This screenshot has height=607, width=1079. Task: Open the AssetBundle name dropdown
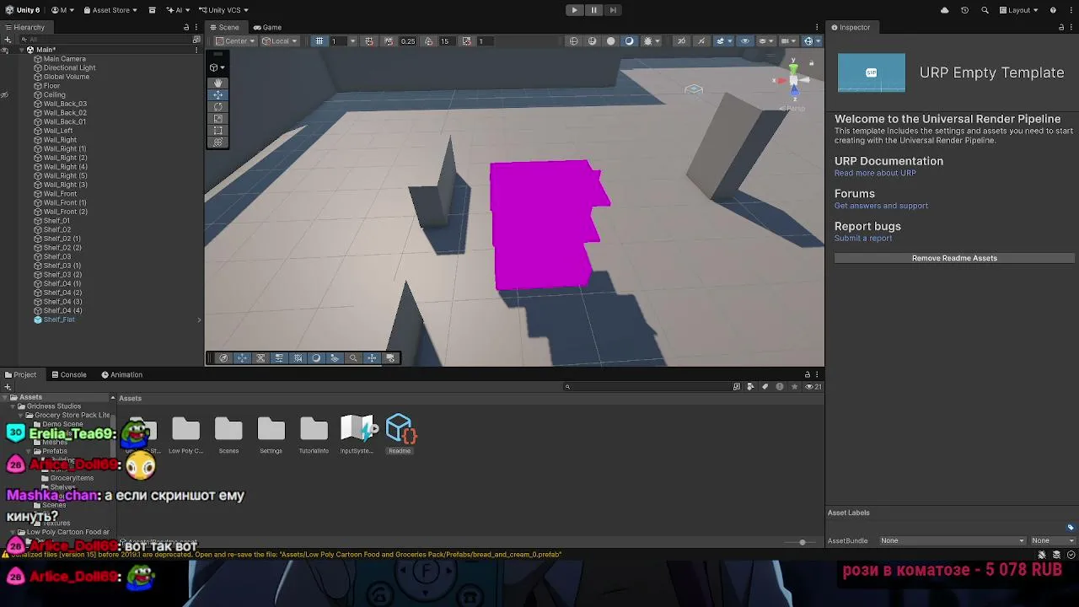tap(953, 541)
